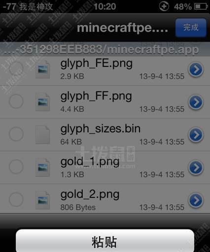Open details chevron for glyph_FE.png
210x252 pixels.
pyautogui.click(x=196, y=69)
